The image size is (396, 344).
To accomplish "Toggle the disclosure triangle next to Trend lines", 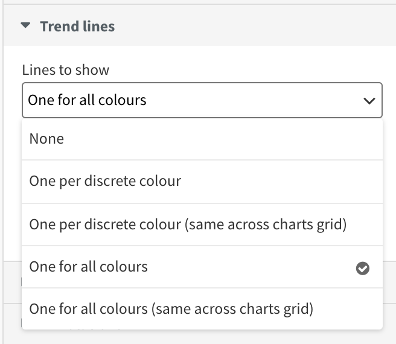I will tap(25, 25).
